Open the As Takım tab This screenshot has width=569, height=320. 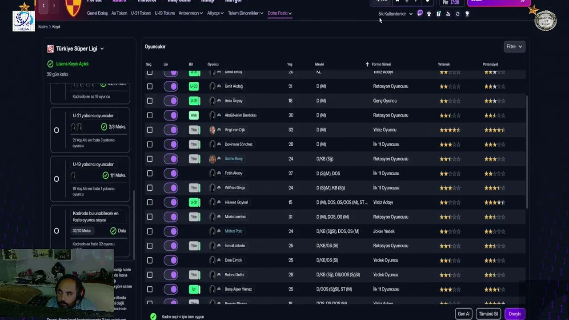(119, 13)
